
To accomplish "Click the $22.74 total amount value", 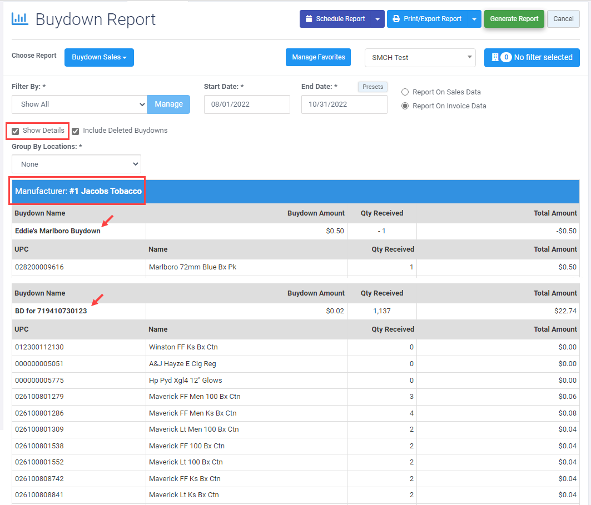I will point(565,311).
